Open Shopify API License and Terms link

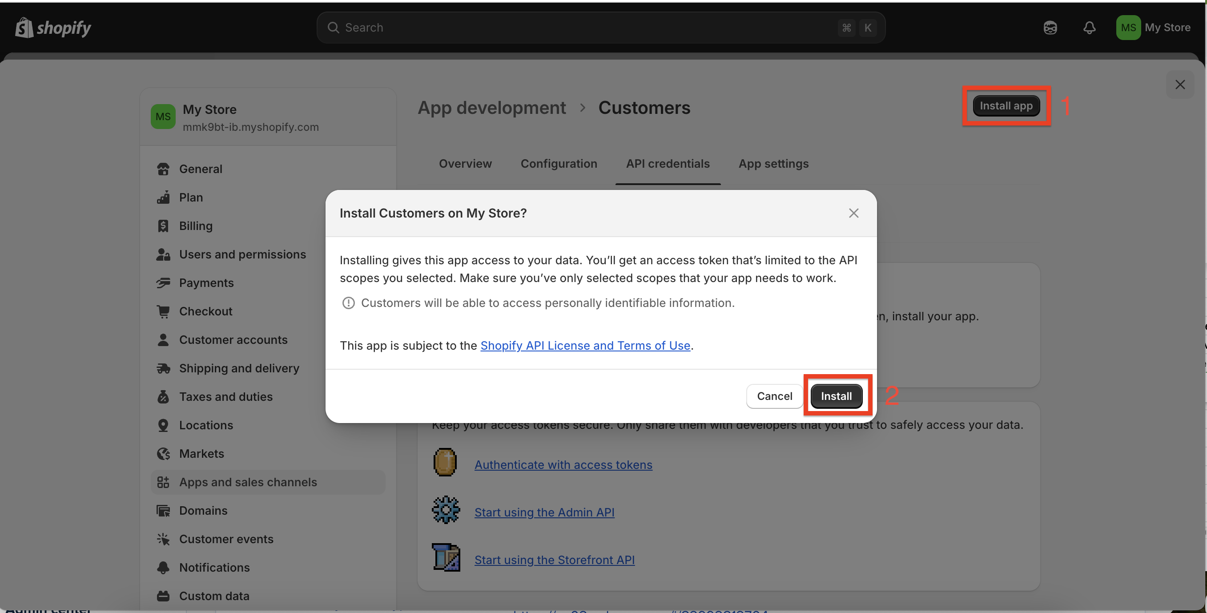coord(585,345)
